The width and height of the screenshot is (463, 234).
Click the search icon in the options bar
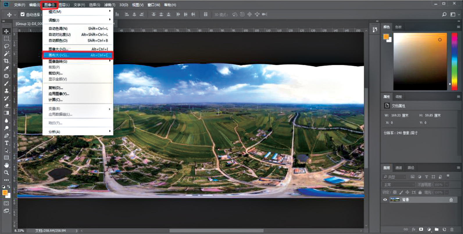[x=444, y=14]
